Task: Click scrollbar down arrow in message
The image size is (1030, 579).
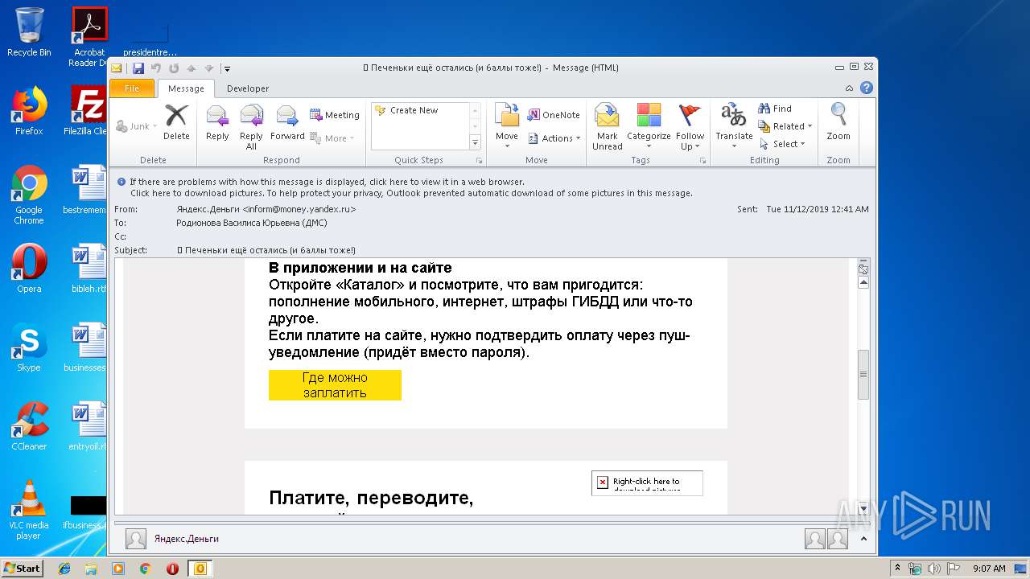Action: (863, 508)
